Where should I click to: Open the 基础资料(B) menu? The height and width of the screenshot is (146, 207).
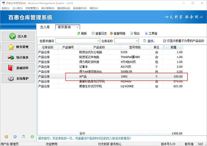(64, 8)
